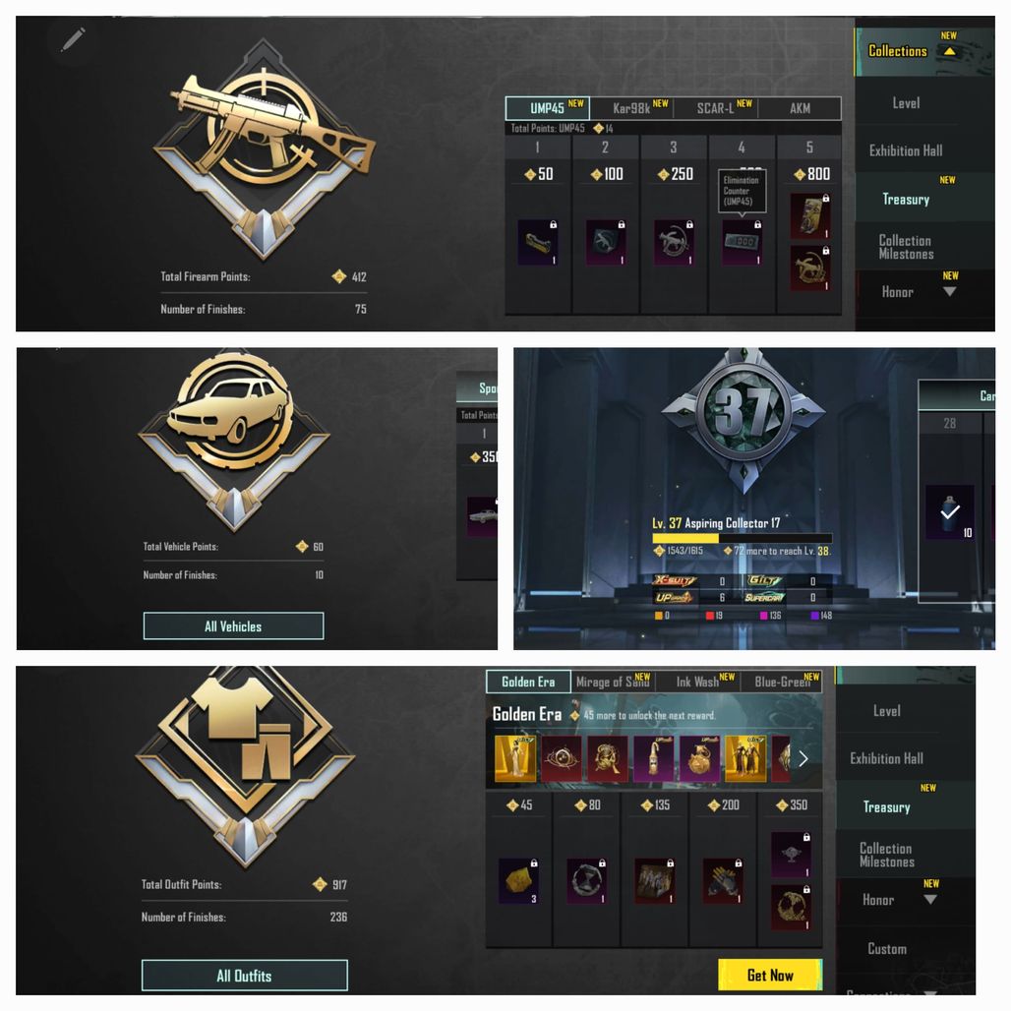Image resolution: width=1011 pixels, height=1011 pixels.
Task: Tap the Elimination Counter reward item
Action: (743, 243)
